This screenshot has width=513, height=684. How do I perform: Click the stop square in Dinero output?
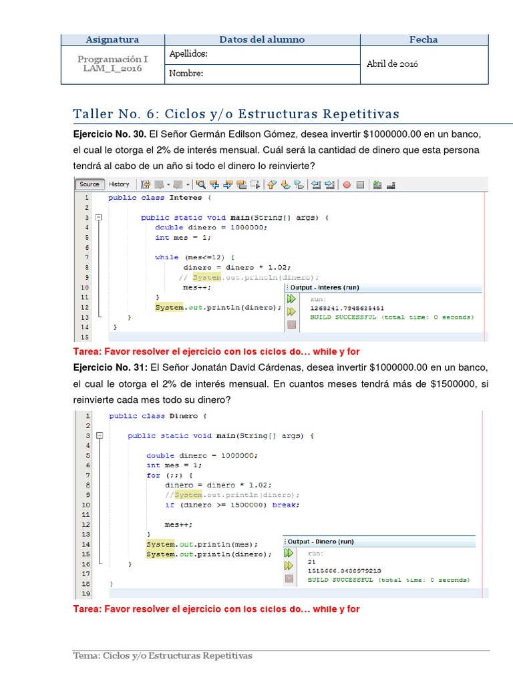click(x=289, y=579)
